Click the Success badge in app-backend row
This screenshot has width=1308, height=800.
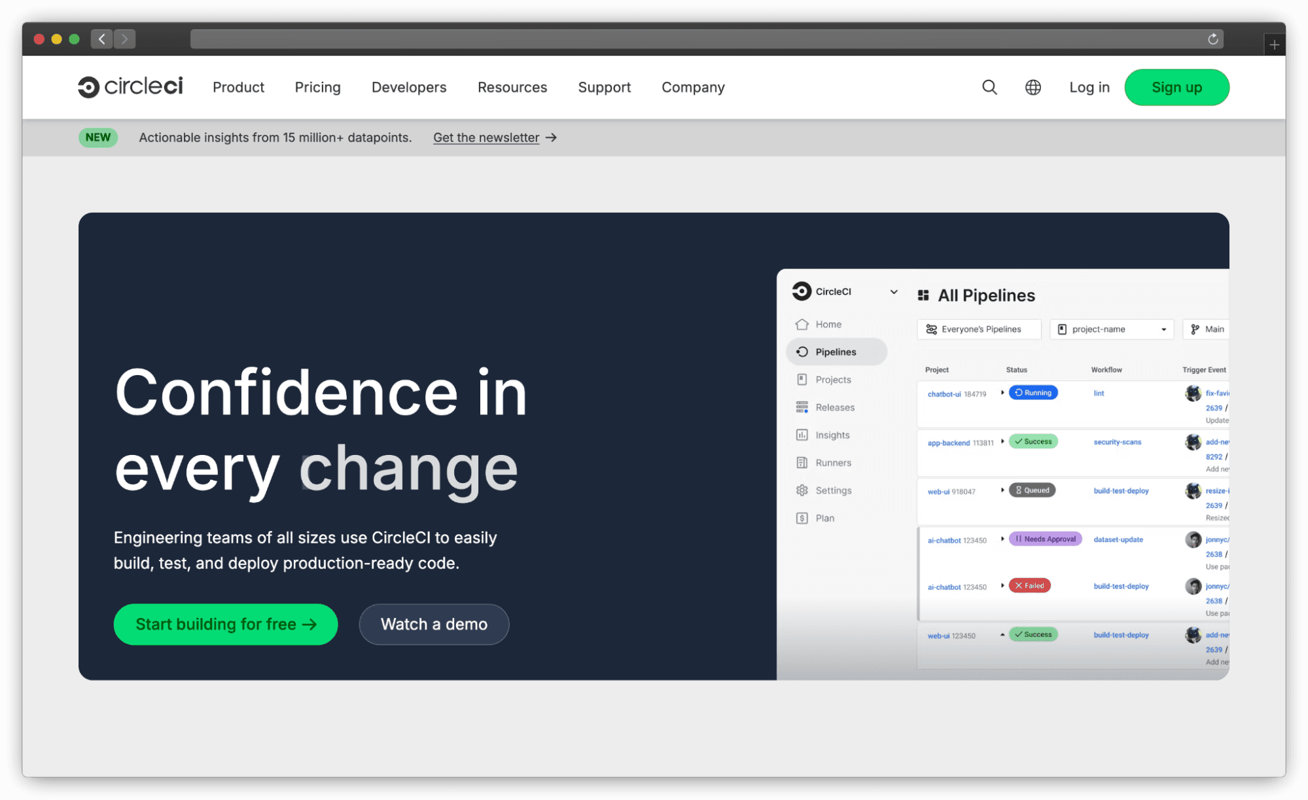click(1033, 441)
